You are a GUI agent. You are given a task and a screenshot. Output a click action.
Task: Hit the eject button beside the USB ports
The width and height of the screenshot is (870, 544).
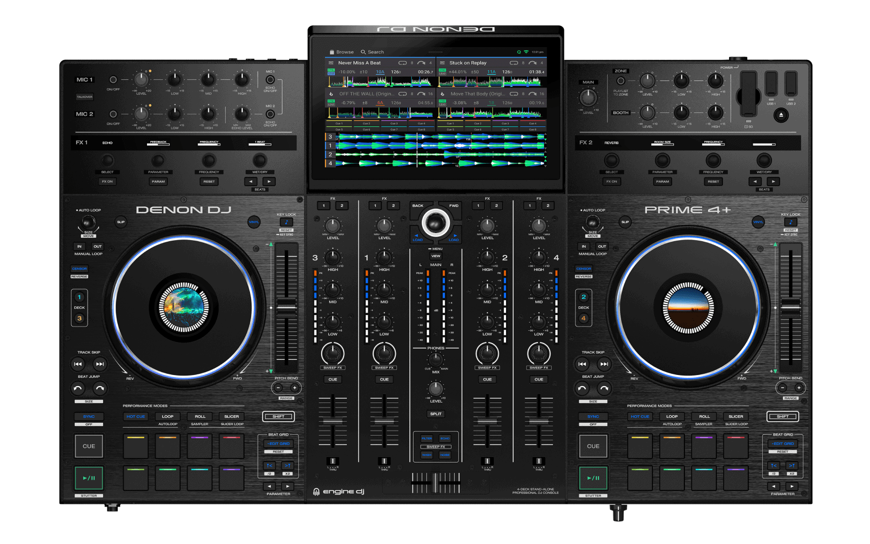pyautogui.click(x=781, y=115)
